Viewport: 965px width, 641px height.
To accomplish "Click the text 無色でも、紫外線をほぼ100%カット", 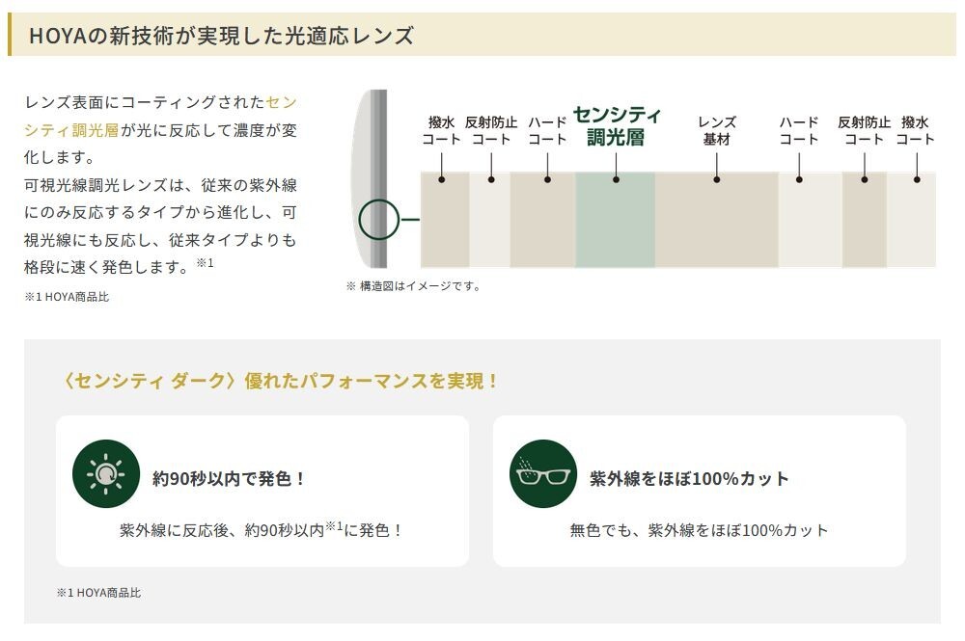I will 699,530.
